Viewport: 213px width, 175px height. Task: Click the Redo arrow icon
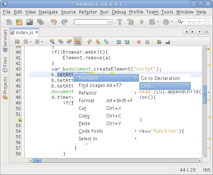(x=64, y=22)
